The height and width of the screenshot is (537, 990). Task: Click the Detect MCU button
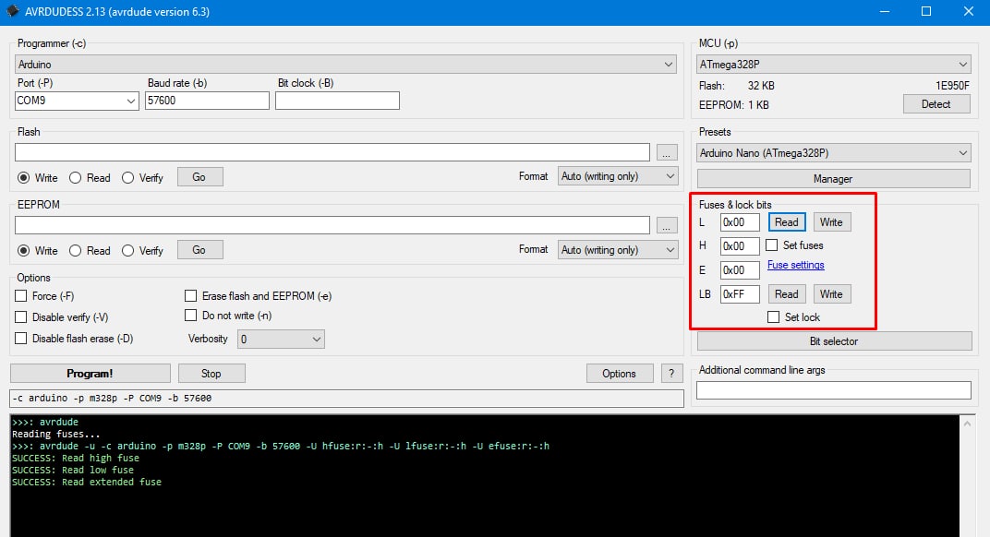pos(936,104)
